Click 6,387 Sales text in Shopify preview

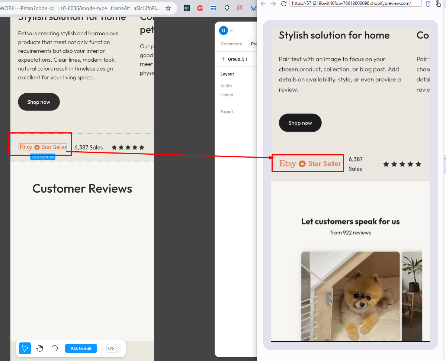coord(356,164)
